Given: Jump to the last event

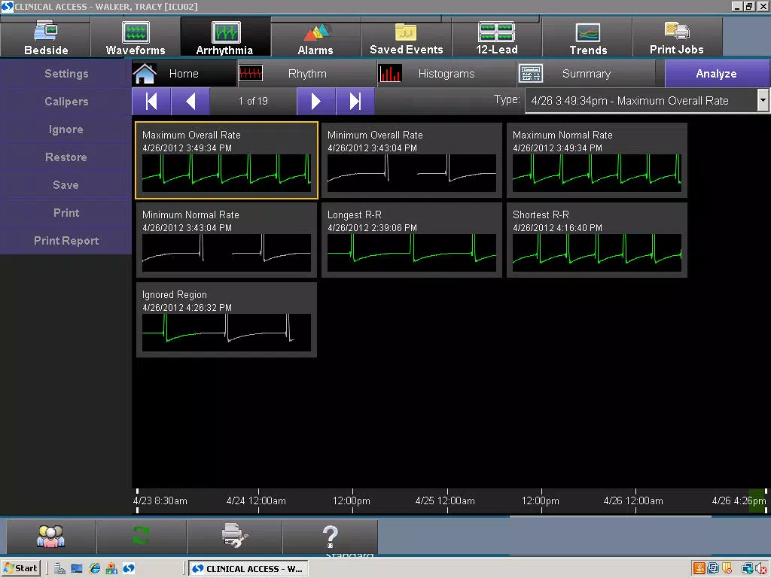Looking at the screenshot, I should pyautogui.click(x=355, y=102).
